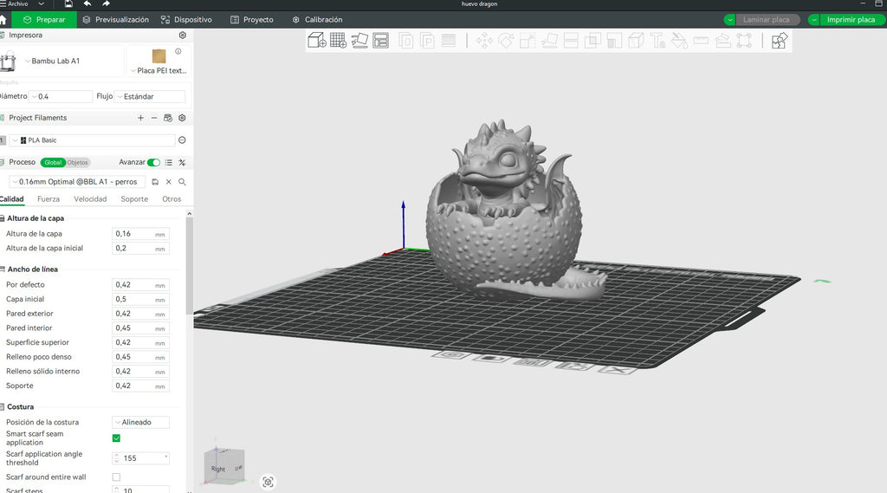Switch to the Proyecto tab
This screenshot has width=887, height=493.
(x=252, y=20)
